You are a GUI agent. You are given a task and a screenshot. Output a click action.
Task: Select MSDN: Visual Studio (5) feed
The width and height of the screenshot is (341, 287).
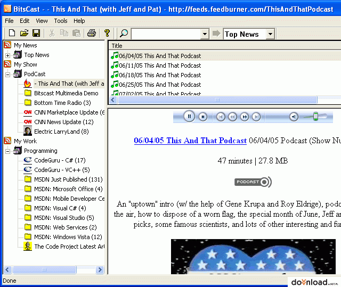[64, 217]
